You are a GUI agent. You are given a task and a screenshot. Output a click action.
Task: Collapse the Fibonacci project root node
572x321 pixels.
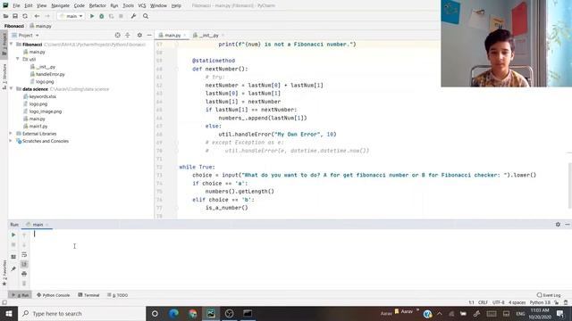(11, 45)
